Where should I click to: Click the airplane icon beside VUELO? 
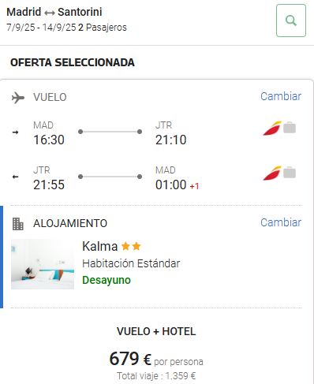[x=18, y=98]
